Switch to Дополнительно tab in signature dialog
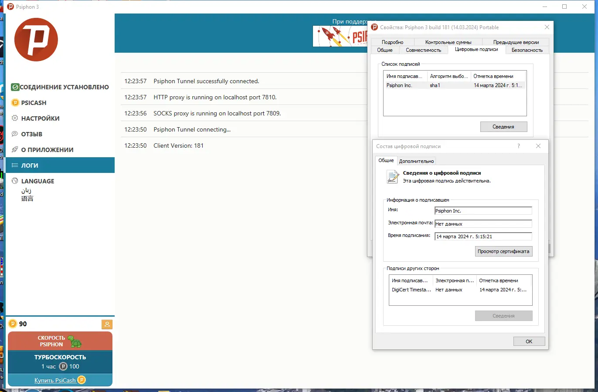The image size is (598, 392). [416, 161]
